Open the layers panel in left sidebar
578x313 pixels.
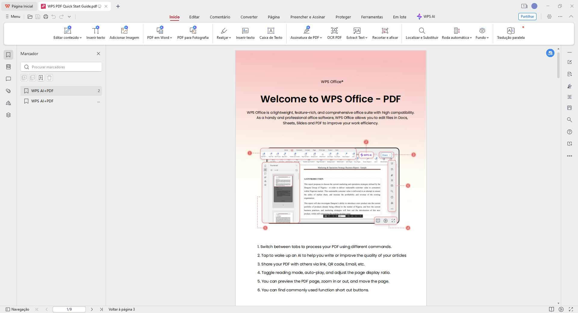tap(8, 115)
